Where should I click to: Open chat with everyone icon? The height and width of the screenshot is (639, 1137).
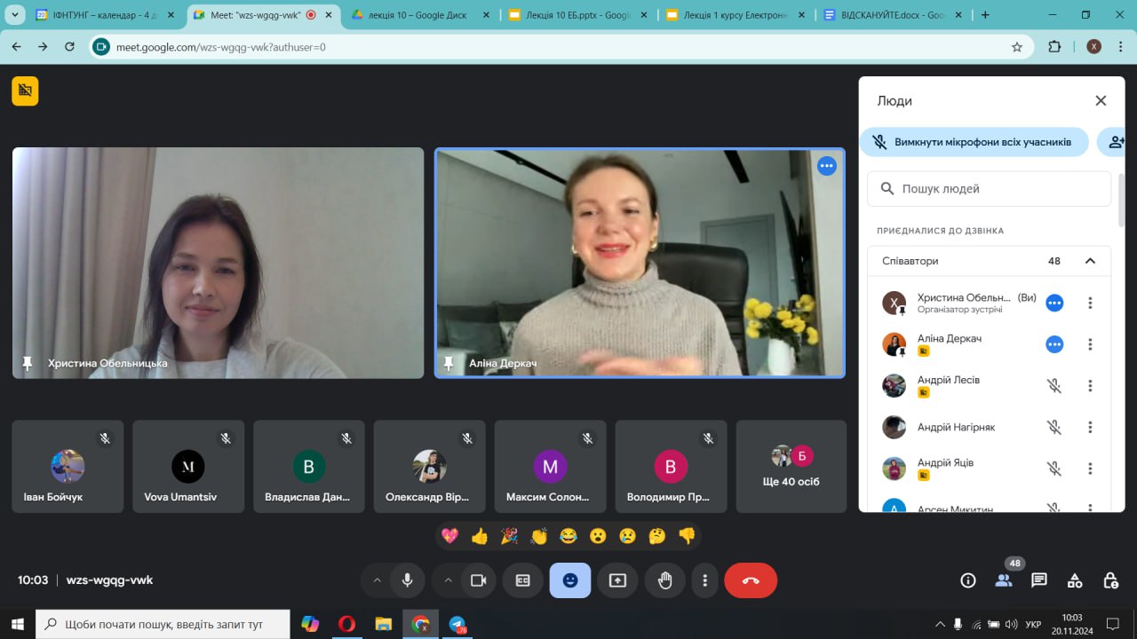point(1039,580)
